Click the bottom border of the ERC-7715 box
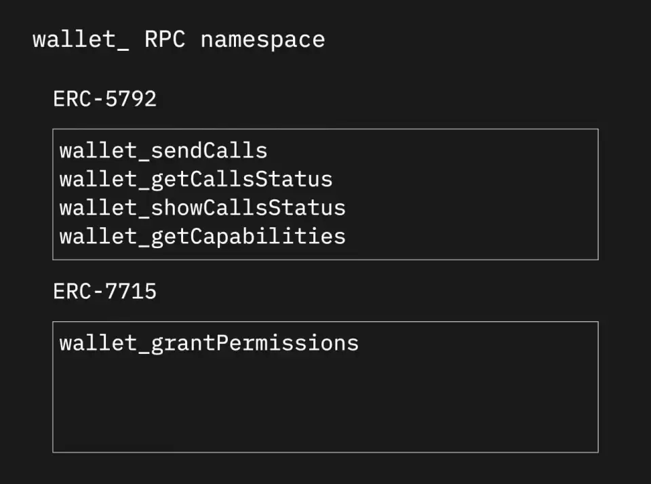 coord(325,452)
